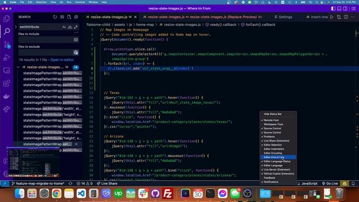Click Go Live in the status bar
The width and height of the screenshot is (359, 202).
[330, 183]
